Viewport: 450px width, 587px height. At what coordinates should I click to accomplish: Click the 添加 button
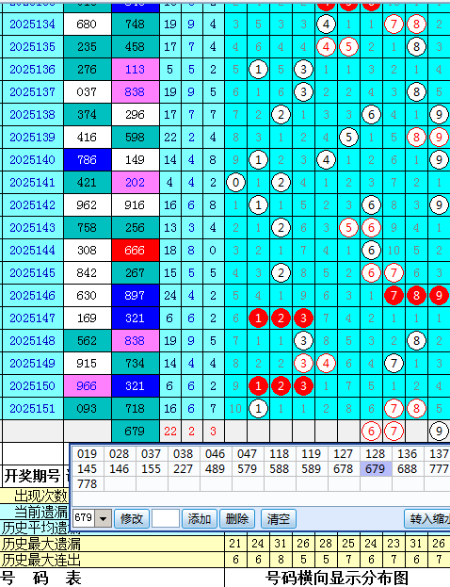199,518
